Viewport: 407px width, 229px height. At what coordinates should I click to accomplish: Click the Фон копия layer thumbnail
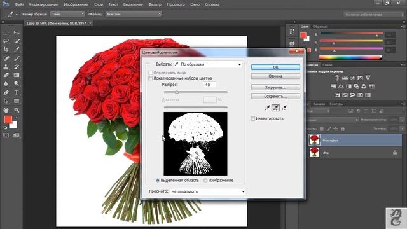[315, 140]
